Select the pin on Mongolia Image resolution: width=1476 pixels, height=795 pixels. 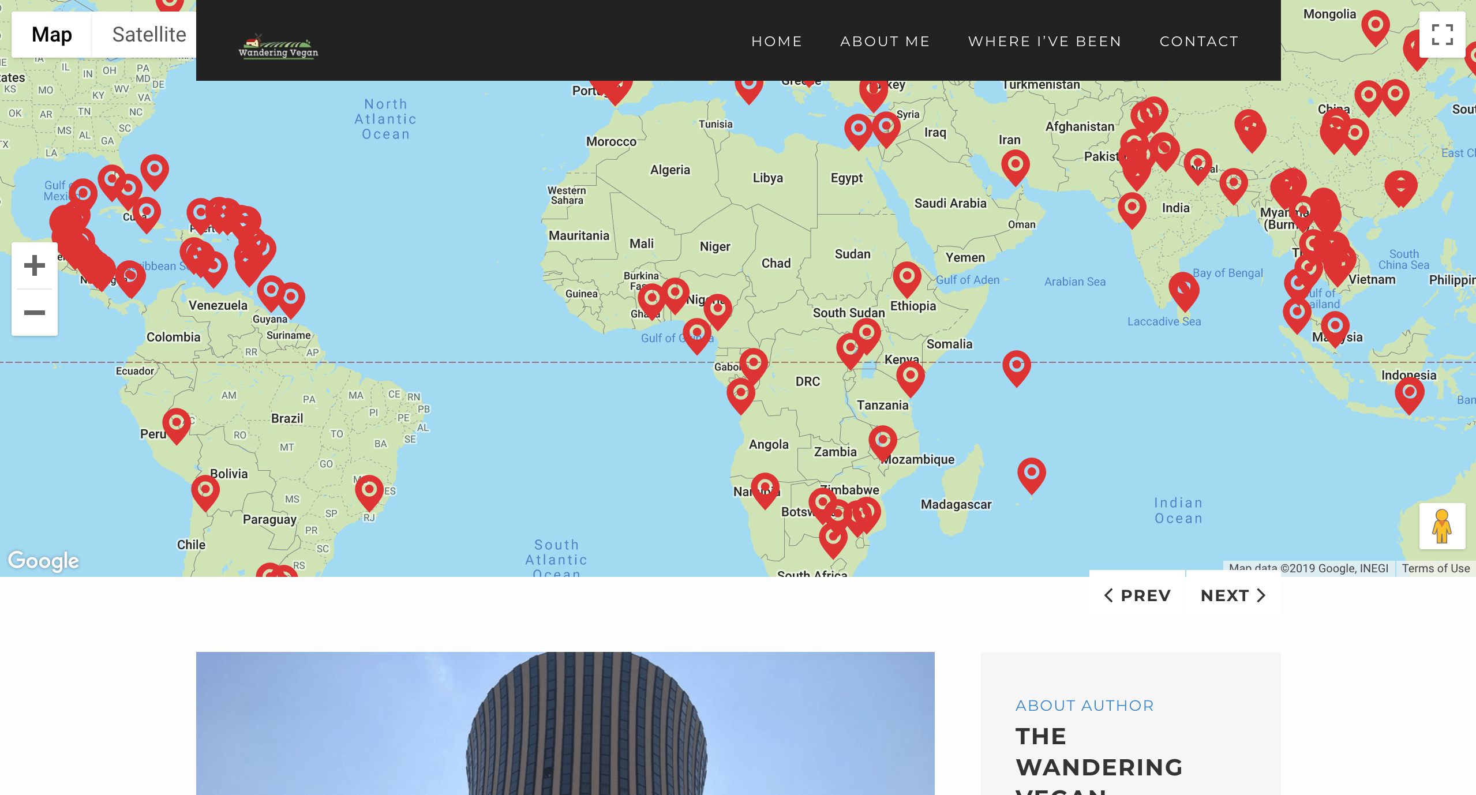(x=1376, y=28)
